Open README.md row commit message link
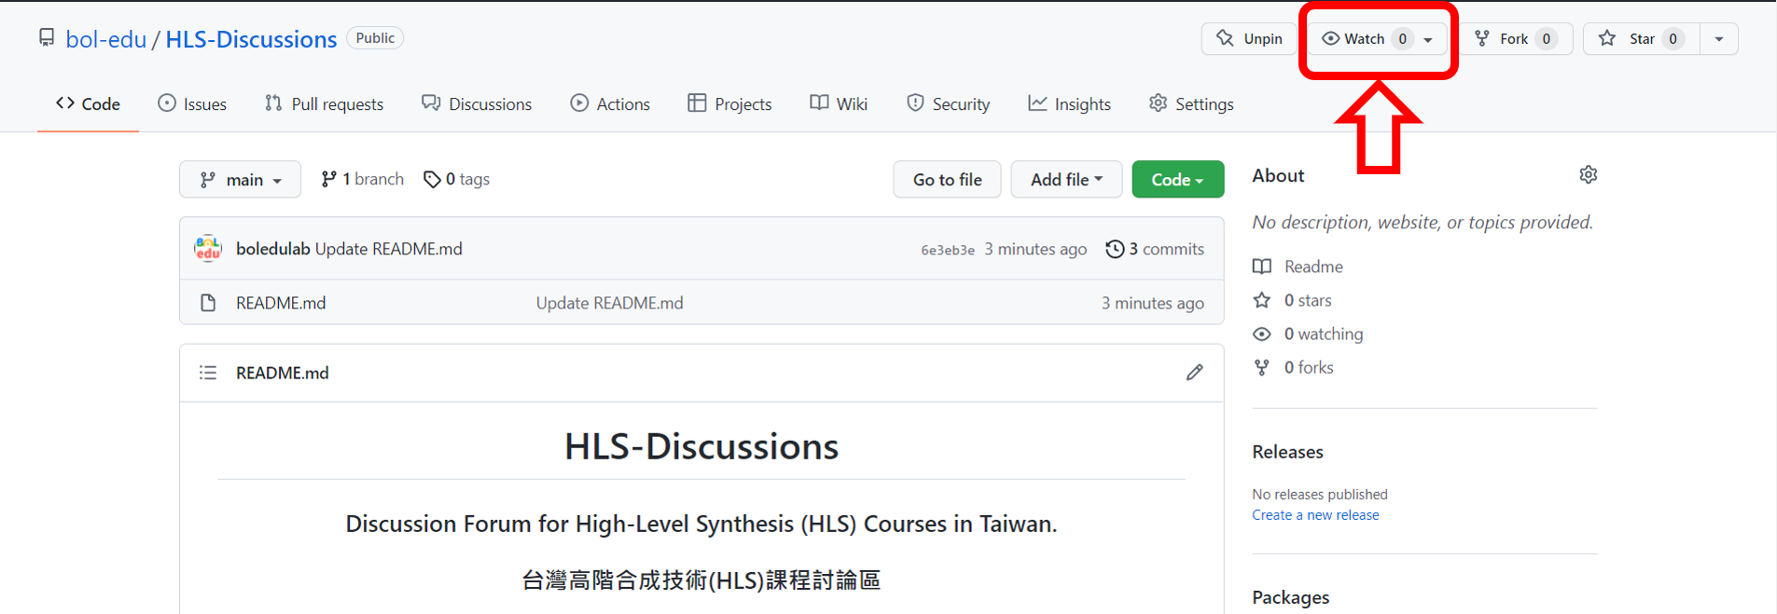The height and width of the screenshot is (614, 1777). point(609,303)
